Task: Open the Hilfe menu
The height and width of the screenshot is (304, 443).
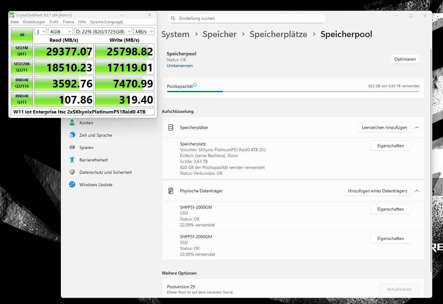Action: [x=82, y=22]
